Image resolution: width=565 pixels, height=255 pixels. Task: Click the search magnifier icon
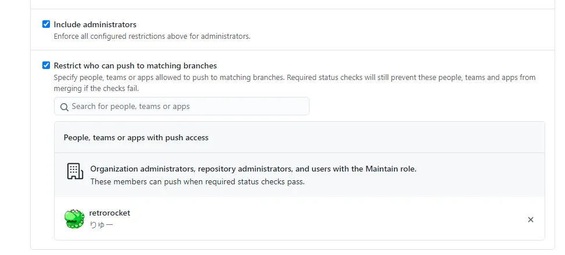(64, 107)
